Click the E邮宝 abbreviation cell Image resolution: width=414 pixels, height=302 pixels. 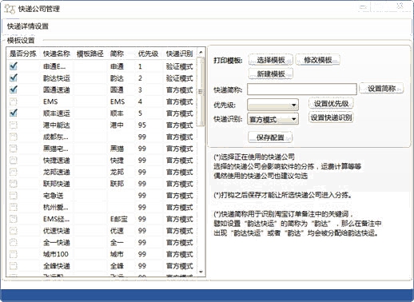119,219
